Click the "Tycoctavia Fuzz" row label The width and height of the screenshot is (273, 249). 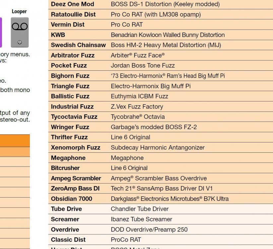pos(74,117)
